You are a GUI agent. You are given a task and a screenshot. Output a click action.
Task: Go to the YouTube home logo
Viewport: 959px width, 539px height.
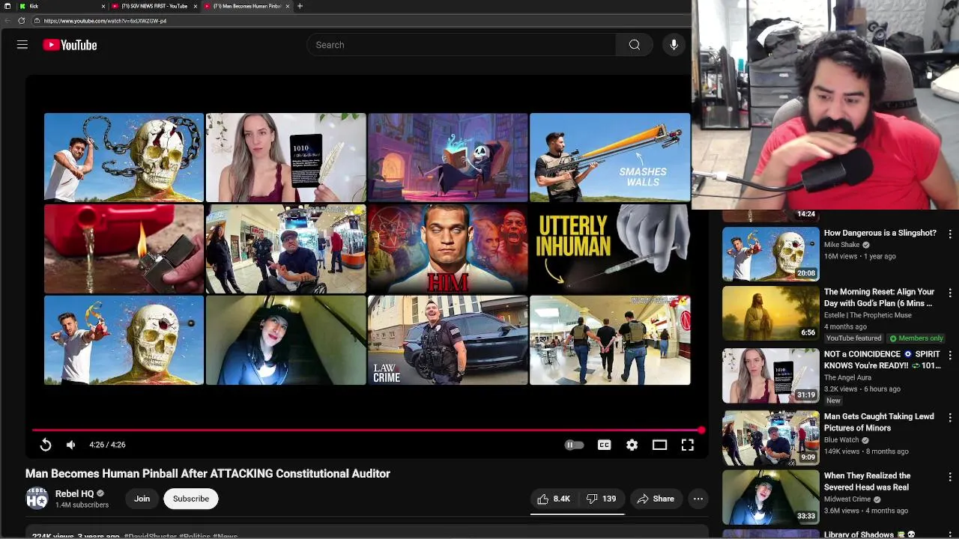pos(70,45)
